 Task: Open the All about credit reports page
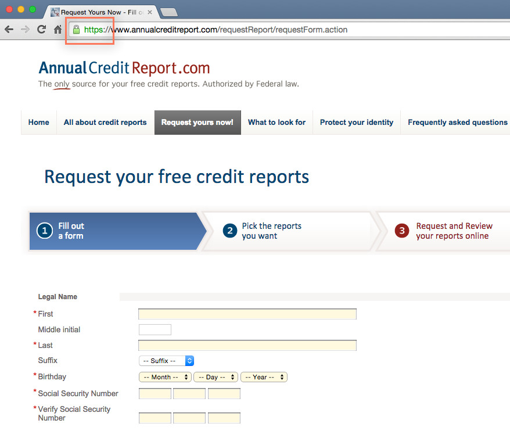coord(105,123)
